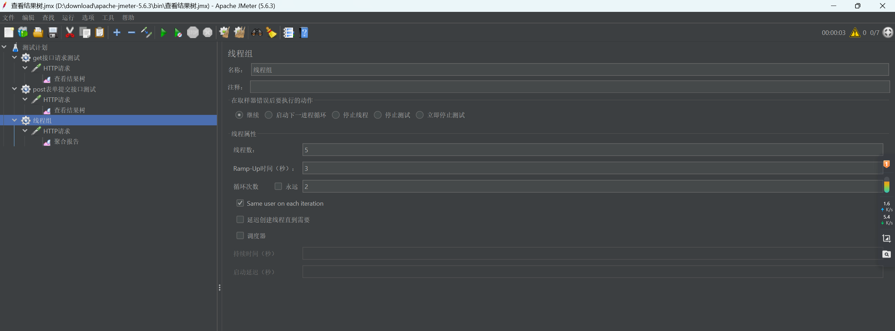
Task: Enable 延迟创建线程直到需要 checkbox
Action: [x=240, y=219]
